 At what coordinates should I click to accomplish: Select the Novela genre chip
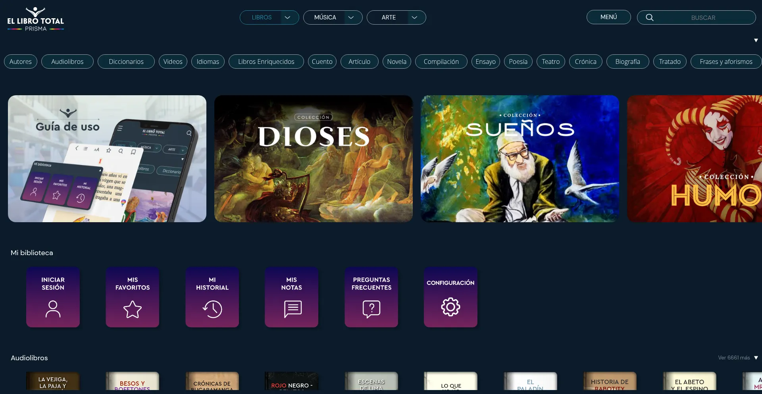pyautogui.click(x=397, y=62)
